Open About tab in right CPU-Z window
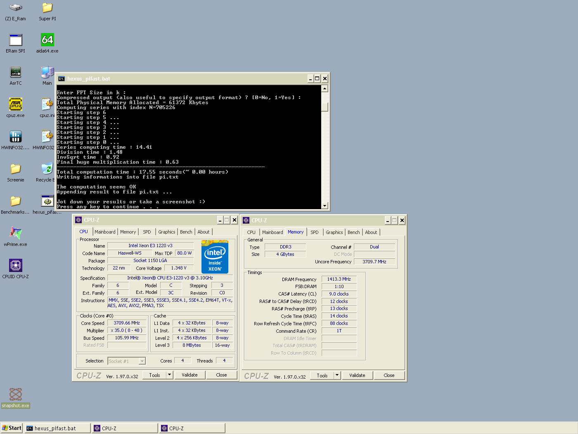 371,232
